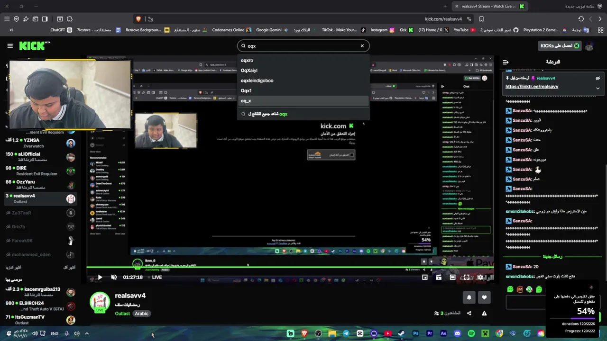Open OzzYaru channel in sidebar

[40, 185]
